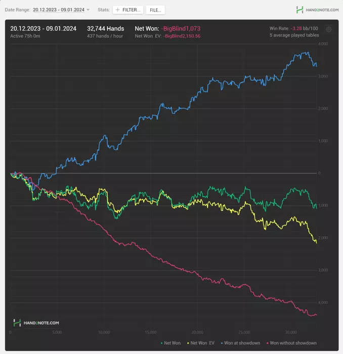Toggle the Net Won legend series

pos(170,343)
